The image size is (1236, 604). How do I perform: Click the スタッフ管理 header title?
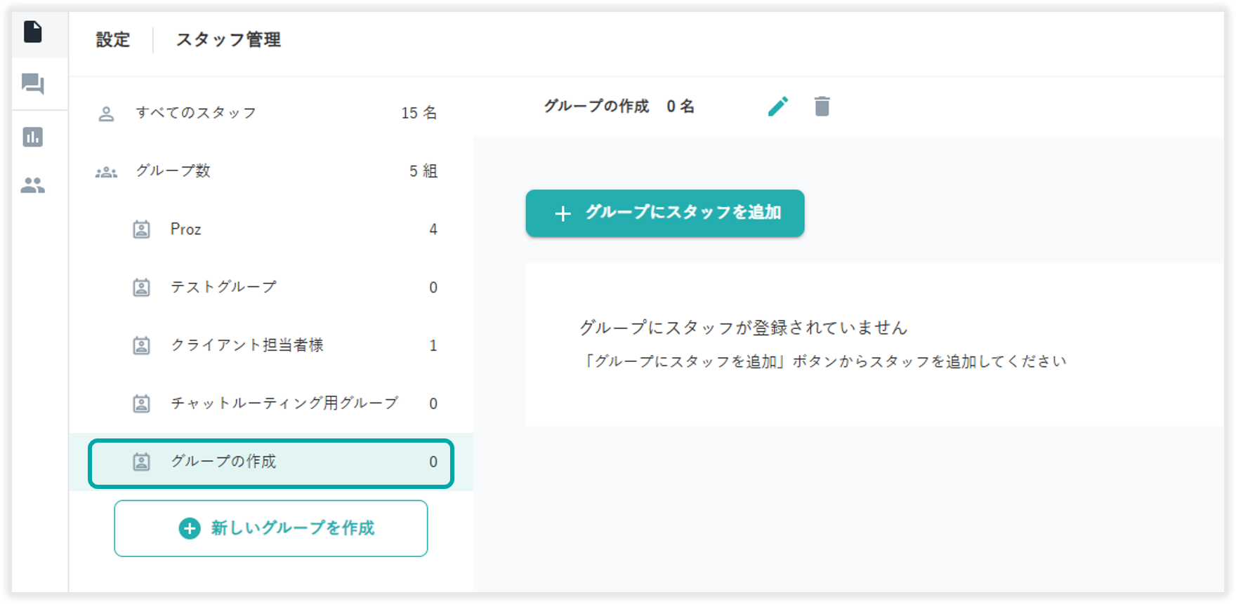[x=228, y=40]
